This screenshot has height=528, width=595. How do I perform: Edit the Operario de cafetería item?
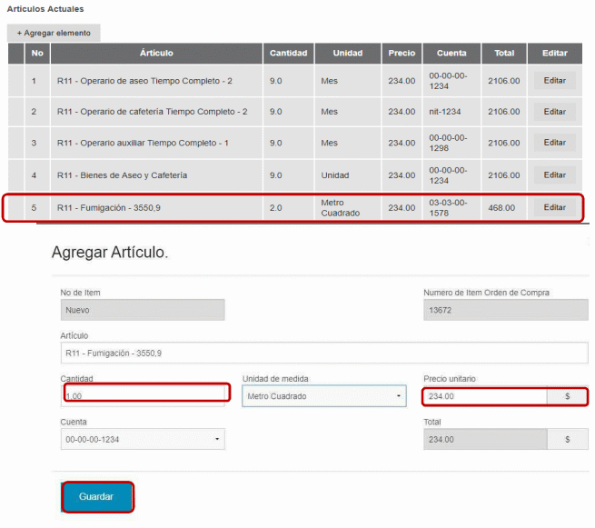point(554,112)
